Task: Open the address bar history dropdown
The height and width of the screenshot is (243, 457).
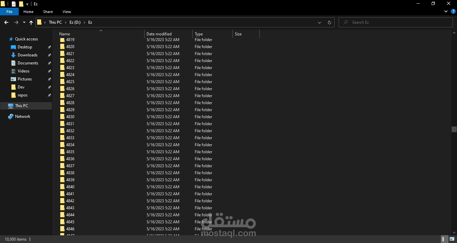Action: [x=319, y=22]
